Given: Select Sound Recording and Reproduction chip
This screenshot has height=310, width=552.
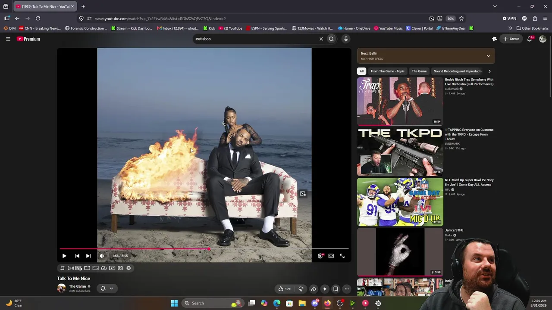Looking at the screenshot, I should pyautogui.click(x=458, y=71).
